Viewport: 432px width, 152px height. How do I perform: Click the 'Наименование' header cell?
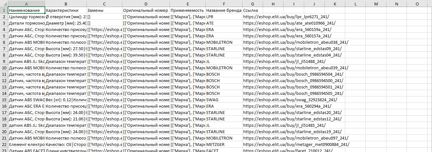pyautogui.click(x=26, y=10)
